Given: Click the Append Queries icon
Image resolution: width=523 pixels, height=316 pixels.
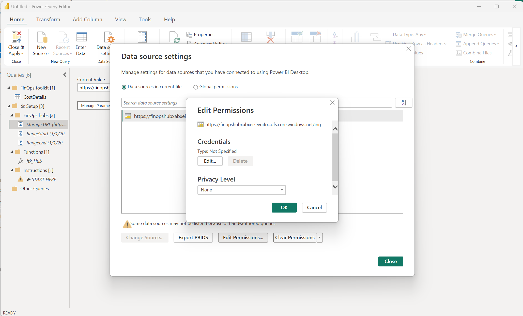Looking at the screenshot, I should point(459,43).
